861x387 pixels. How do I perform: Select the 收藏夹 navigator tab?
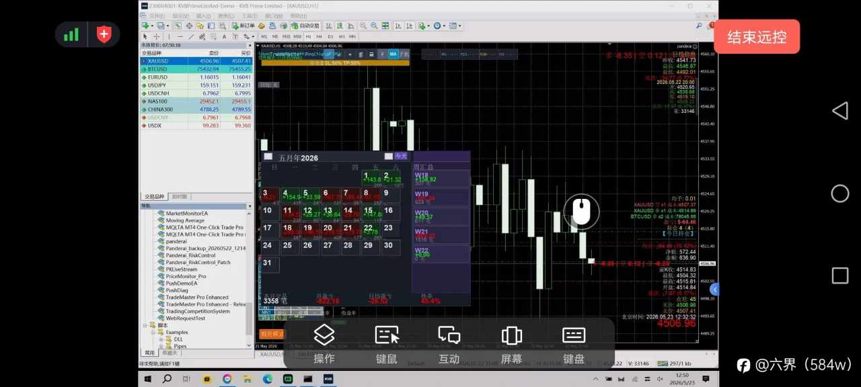pyautogui.click(x=170, y=353)
